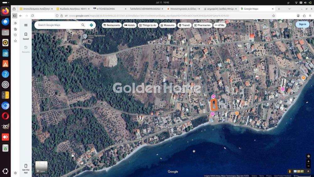Viewport: 314px width, 177px height.
Task: Open the Saved places panel
Action: 26,36
